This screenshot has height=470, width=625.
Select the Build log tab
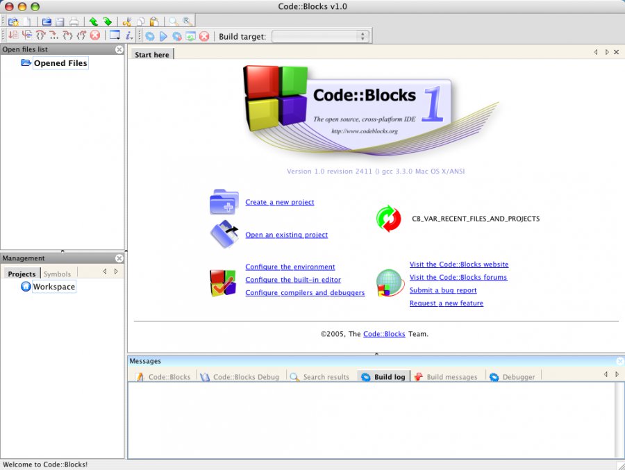383,377
